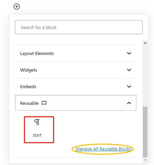Click the "start" text label below the pilcrow
This screenshot has width=154, height=165.
click(37, 135)
